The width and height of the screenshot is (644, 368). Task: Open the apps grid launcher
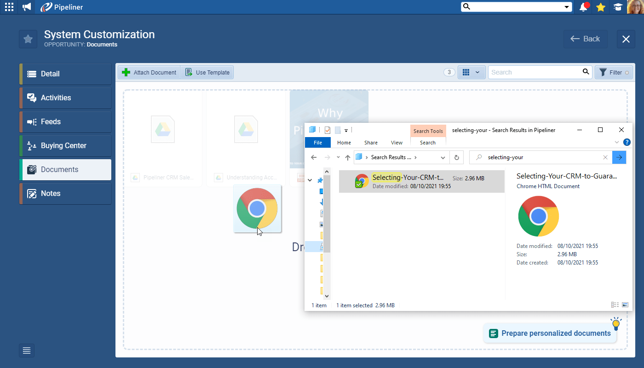[9, 7]
